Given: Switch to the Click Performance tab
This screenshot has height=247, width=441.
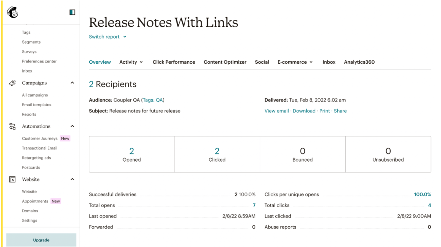Looking at the screenshot, I should point(174,62).
